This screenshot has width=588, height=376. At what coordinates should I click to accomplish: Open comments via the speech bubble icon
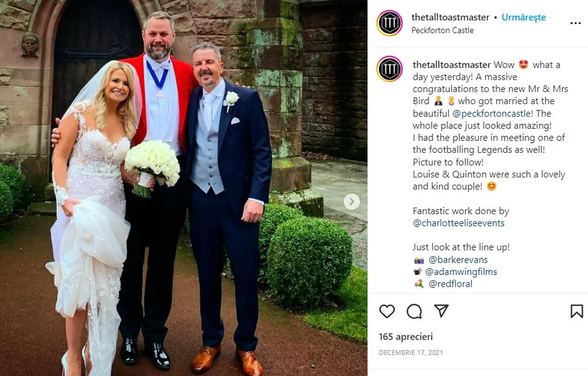[x=414, y=311]
